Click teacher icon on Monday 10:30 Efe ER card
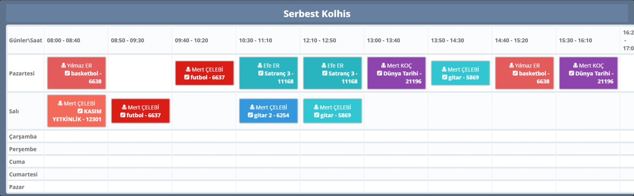This screenshot has height=196, width=634. pyautogui.click(x=260, y=65)
